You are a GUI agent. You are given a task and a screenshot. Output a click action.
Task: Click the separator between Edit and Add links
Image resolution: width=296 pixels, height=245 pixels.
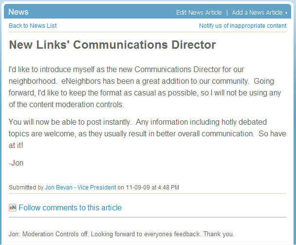point(227,13)
